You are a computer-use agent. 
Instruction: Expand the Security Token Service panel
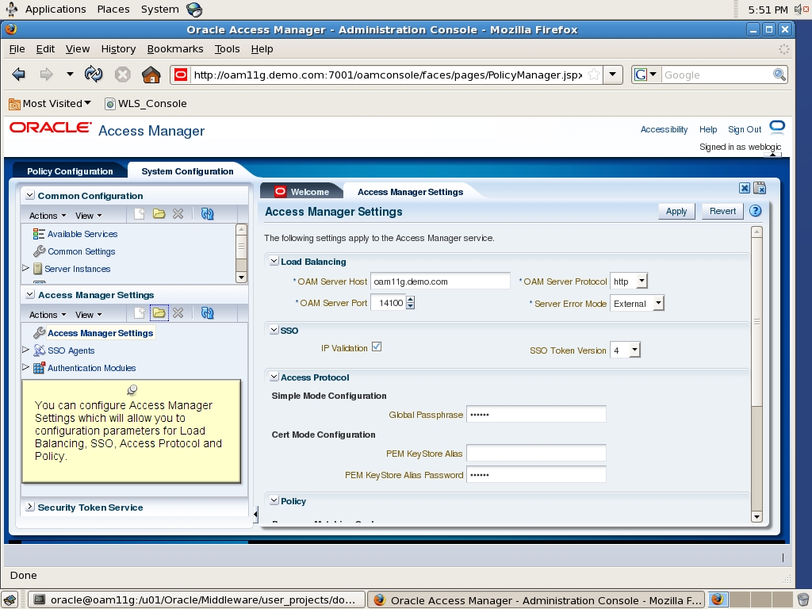29,507
